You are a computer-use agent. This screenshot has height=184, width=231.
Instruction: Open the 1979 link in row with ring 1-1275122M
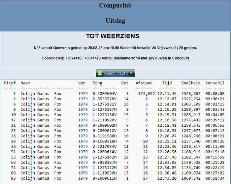coord(83,168)
